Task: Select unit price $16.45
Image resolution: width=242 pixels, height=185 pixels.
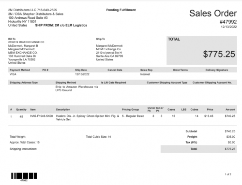Action: click(x=209, y=116)
